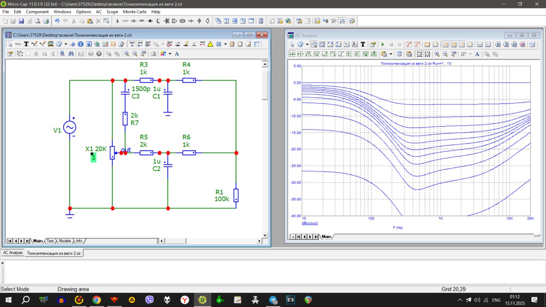Expand the dropdown arrow beside the AC Analysis help icon

pos(307,44)
